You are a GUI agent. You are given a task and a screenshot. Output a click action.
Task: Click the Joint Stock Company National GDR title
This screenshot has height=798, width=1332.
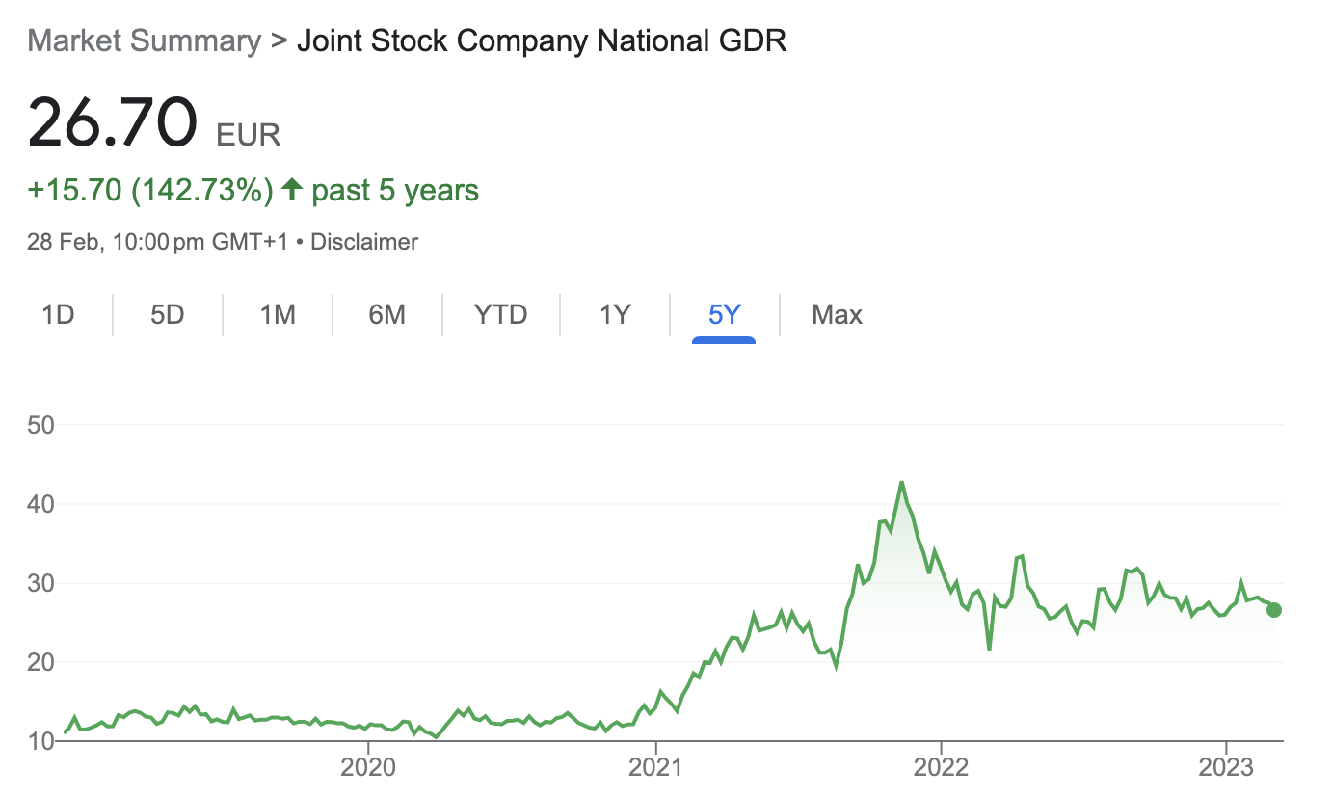[x=542, y=41]
